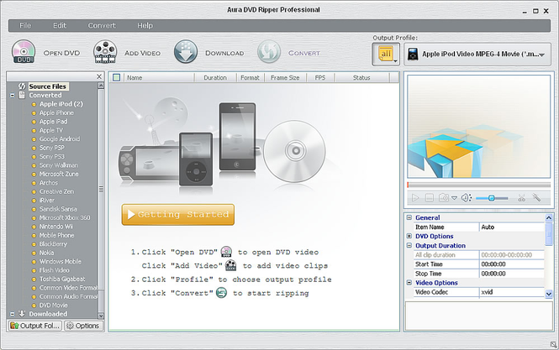Select DVD Movie tree item

tap(53, 306)
